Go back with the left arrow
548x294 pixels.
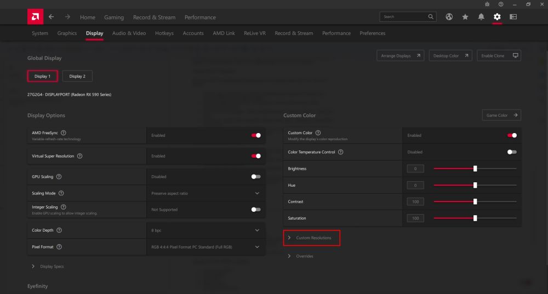click(x=52, y=17)
